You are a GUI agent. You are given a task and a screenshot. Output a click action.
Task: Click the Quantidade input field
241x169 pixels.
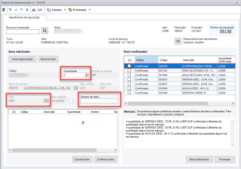tap(75, 75)
